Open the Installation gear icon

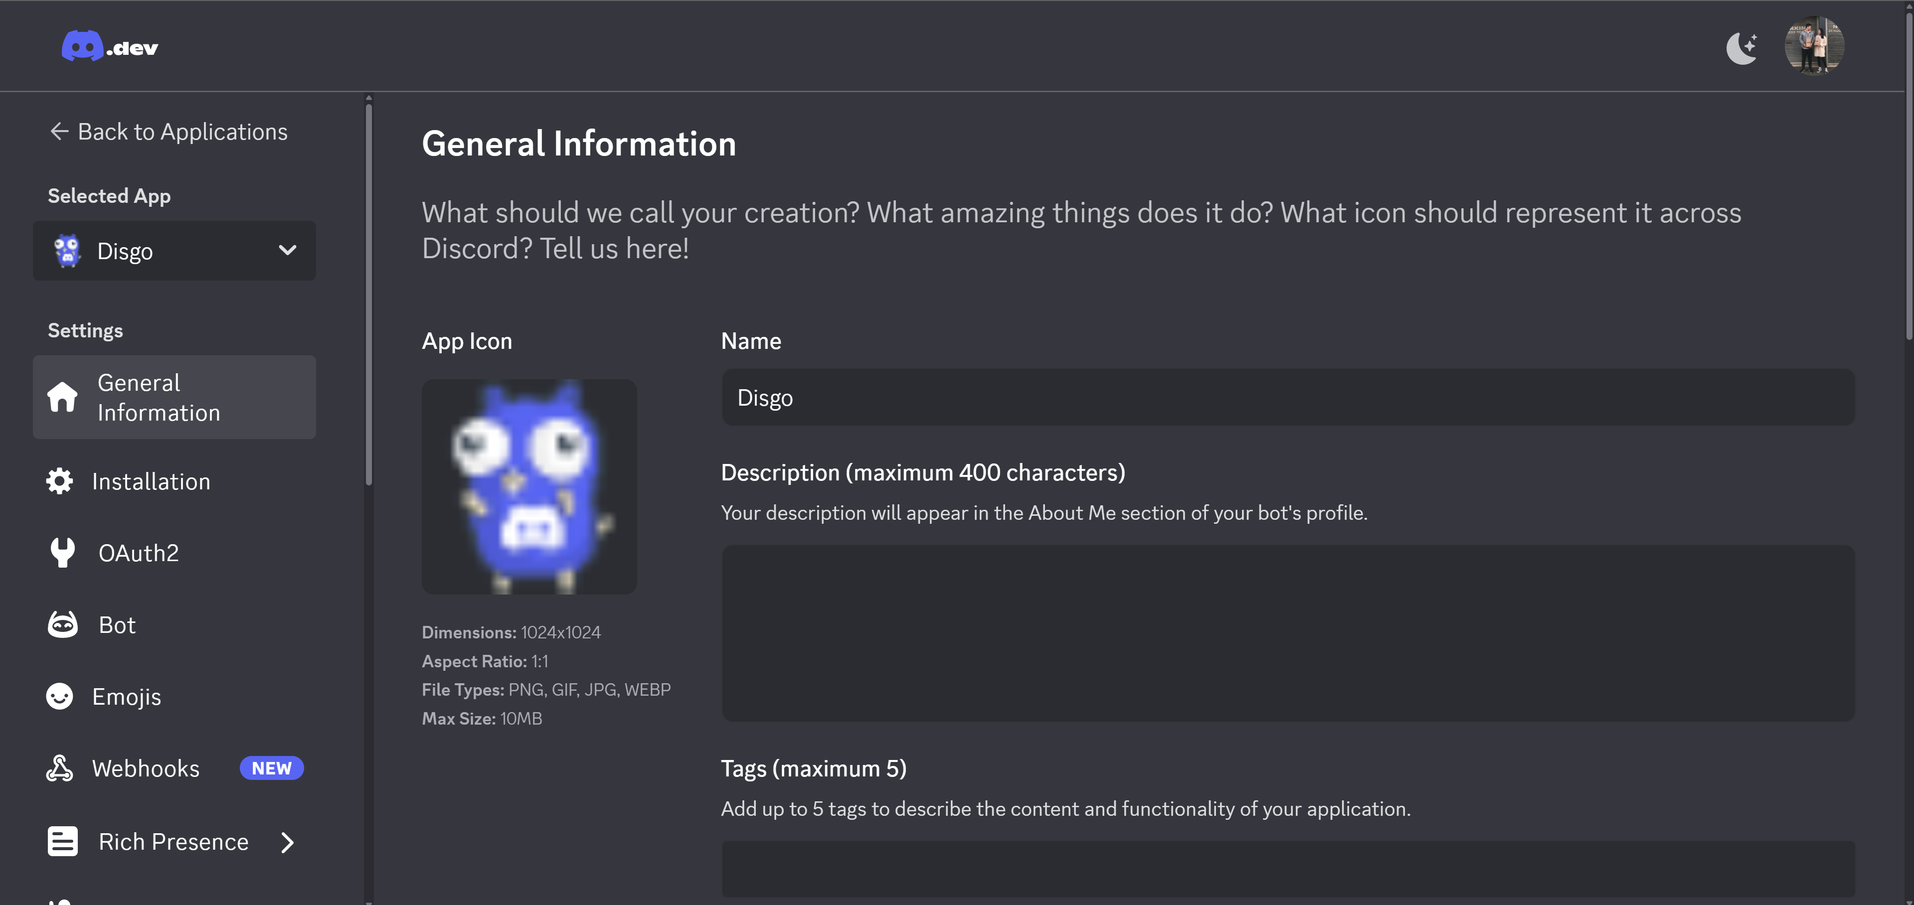click(59, 481)
